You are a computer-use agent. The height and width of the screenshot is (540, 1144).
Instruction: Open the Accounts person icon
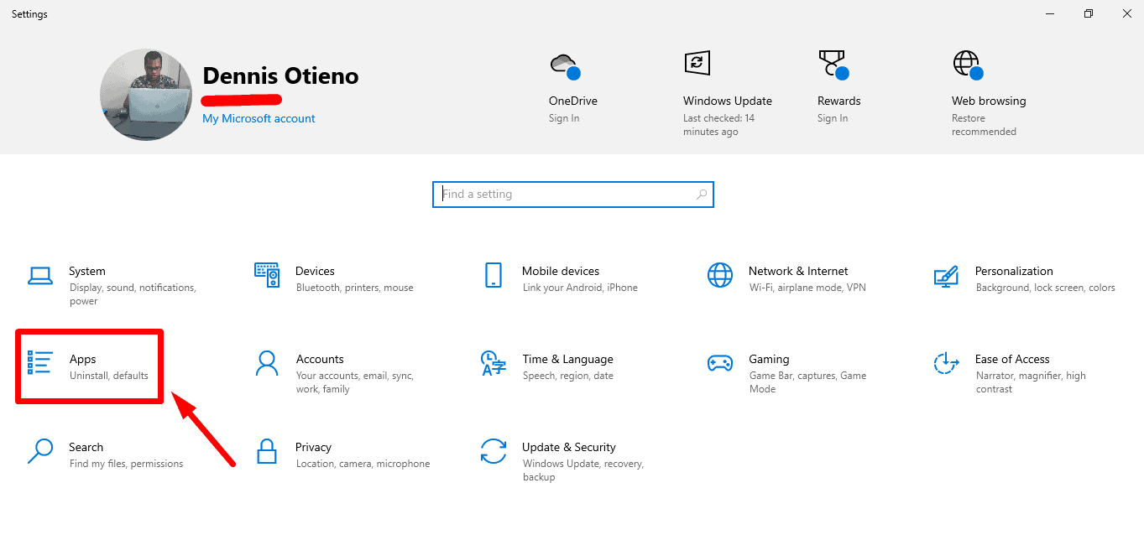click(266, 363)
